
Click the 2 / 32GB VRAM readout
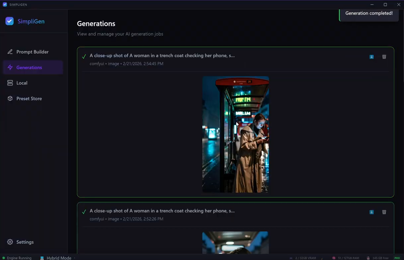(303, 258)
